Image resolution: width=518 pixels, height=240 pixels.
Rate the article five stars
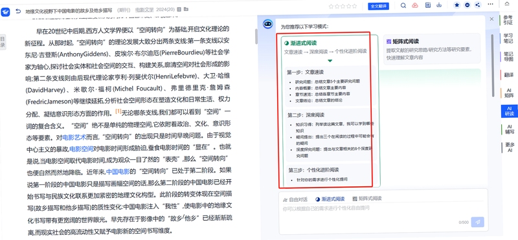354,6
